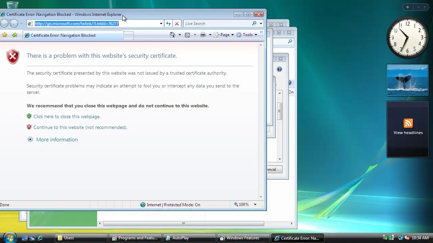The height and width of the screenshot is (243, 433).
Task: Open the Page menu dropdown
Action: [224, 35]
